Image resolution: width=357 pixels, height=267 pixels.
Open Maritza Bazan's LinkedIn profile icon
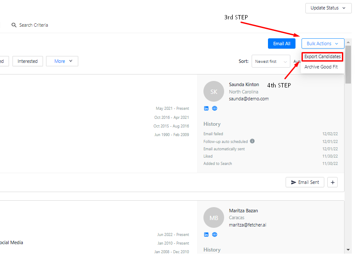pyautogui.click(x=206, y=234)
